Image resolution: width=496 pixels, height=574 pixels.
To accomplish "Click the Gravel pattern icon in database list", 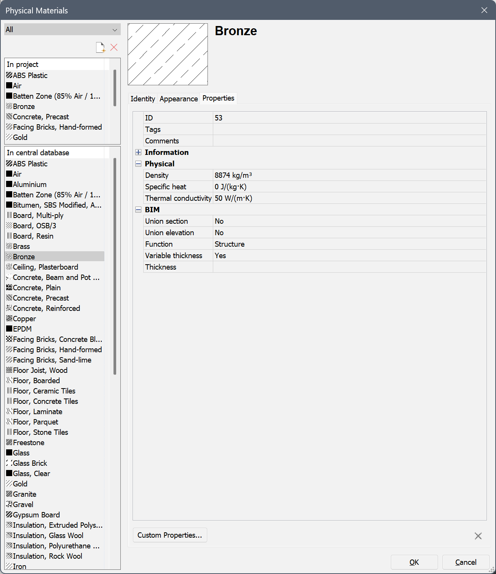I will 9,504.
